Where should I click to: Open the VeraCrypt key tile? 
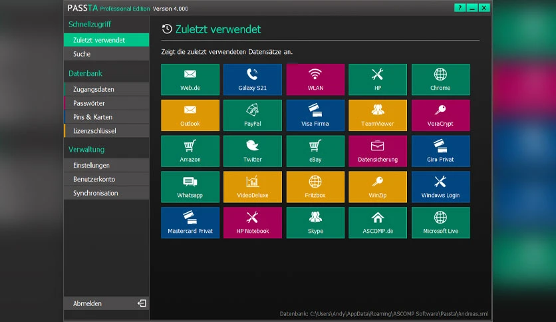pos(441,115)
